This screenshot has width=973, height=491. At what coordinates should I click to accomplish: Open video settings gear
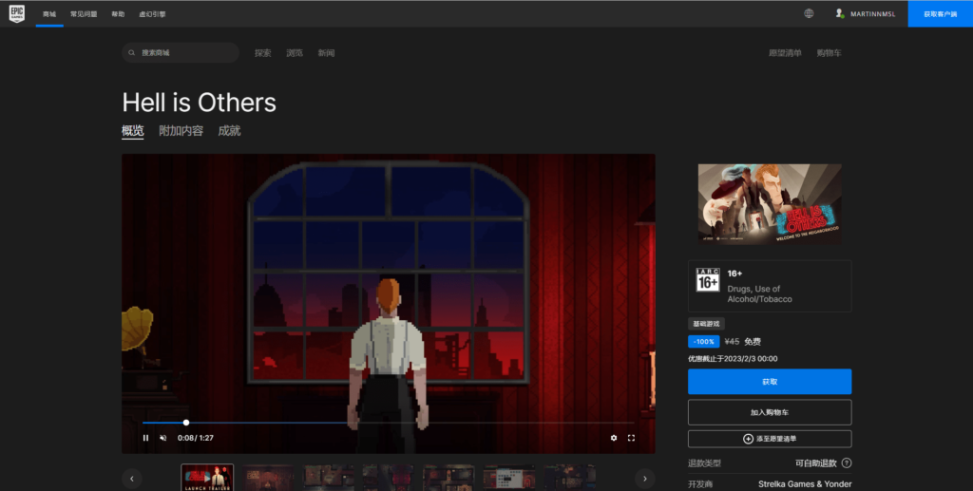614,438
